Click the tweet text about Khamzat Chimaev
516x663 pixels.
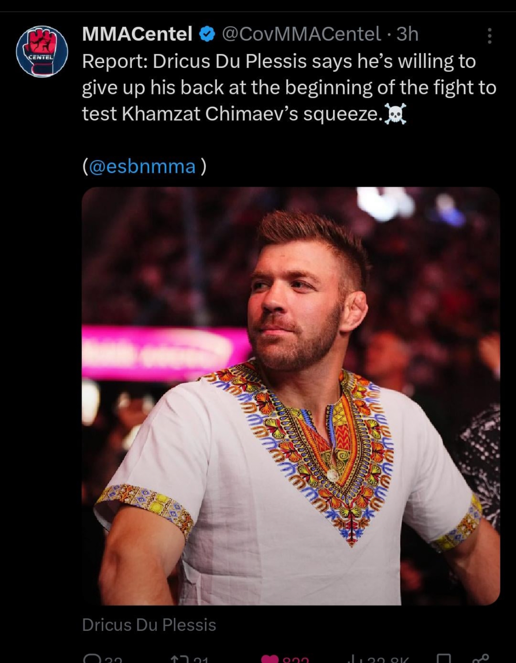click(x=289, y=88)
